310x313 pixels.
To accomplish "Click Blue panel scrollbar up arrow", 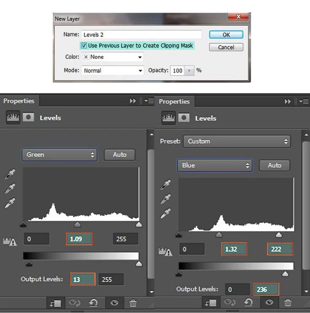I will [306, 135].
